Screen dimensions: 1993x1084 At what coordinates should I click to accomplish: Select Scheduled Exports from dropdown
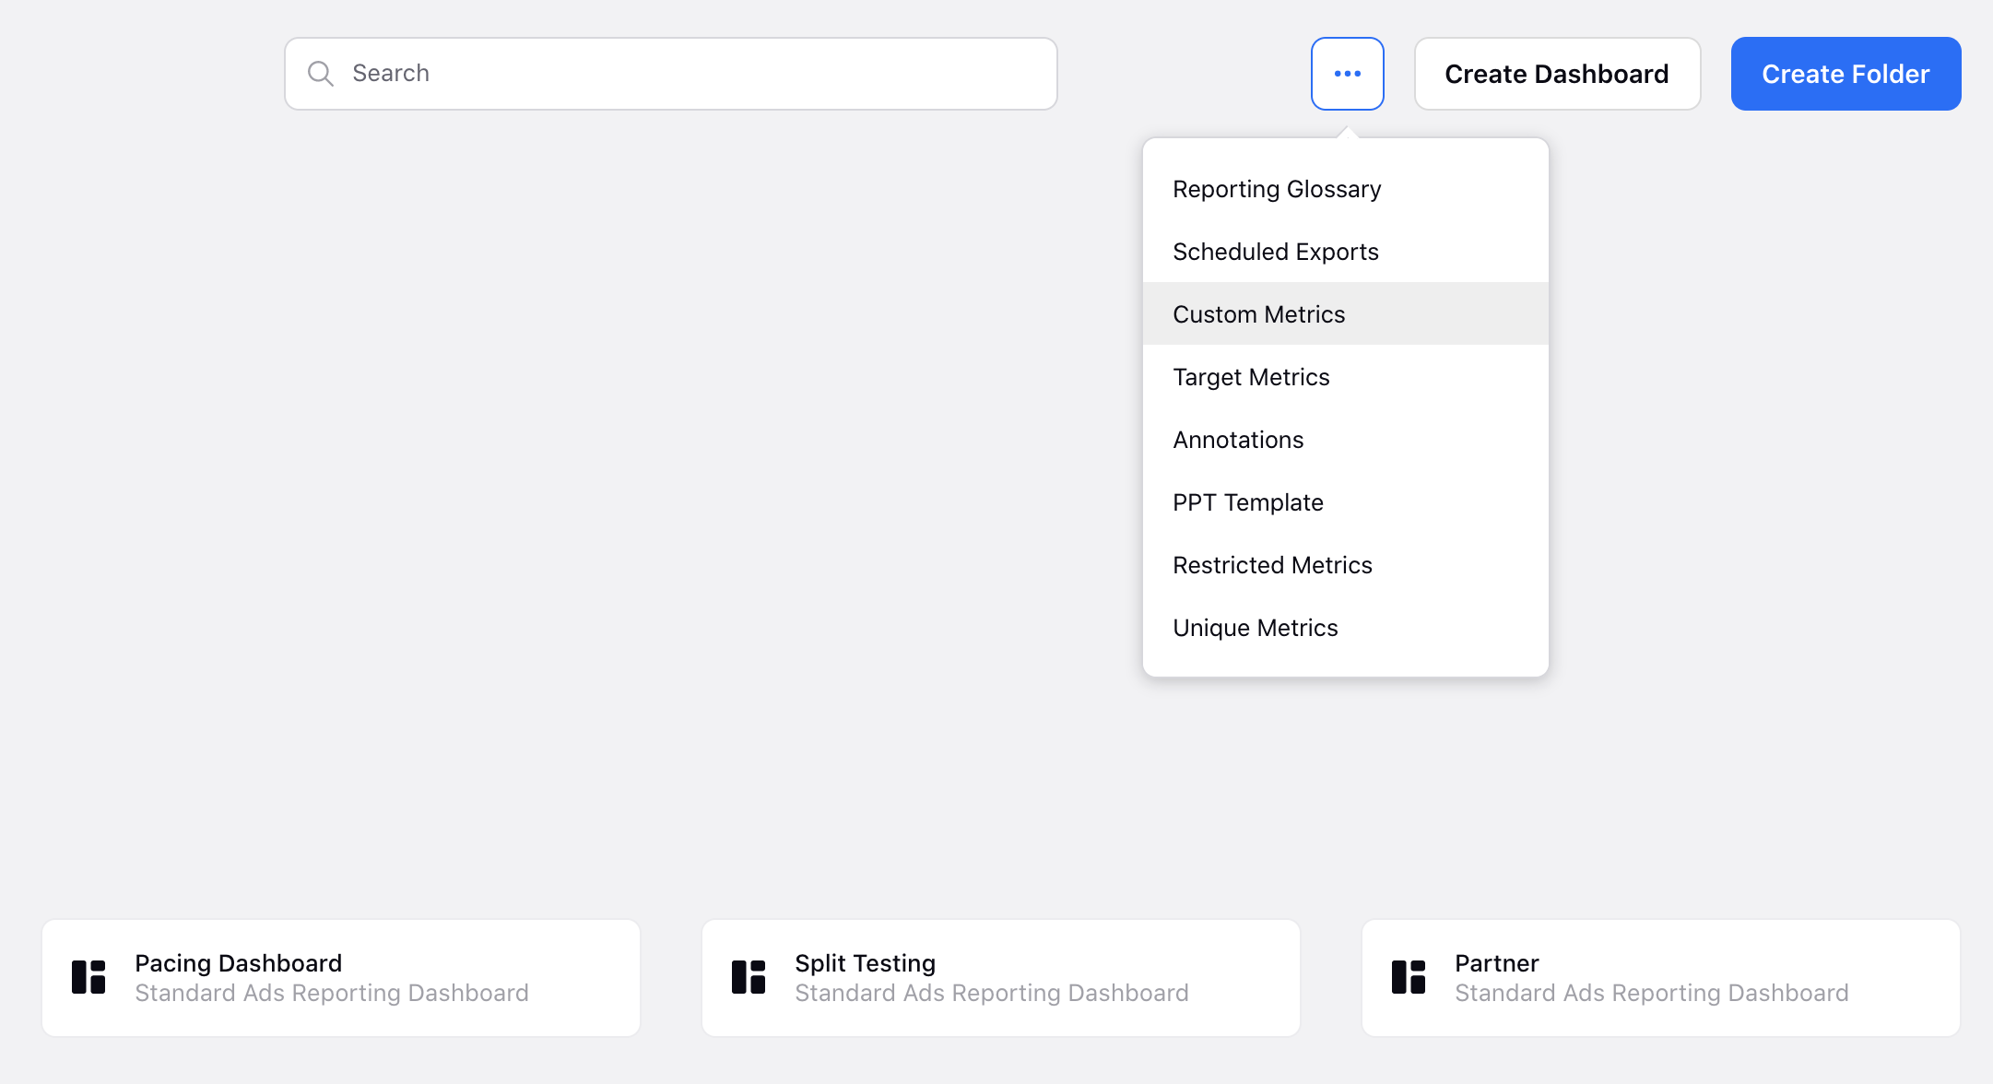tap(1275, 251)
